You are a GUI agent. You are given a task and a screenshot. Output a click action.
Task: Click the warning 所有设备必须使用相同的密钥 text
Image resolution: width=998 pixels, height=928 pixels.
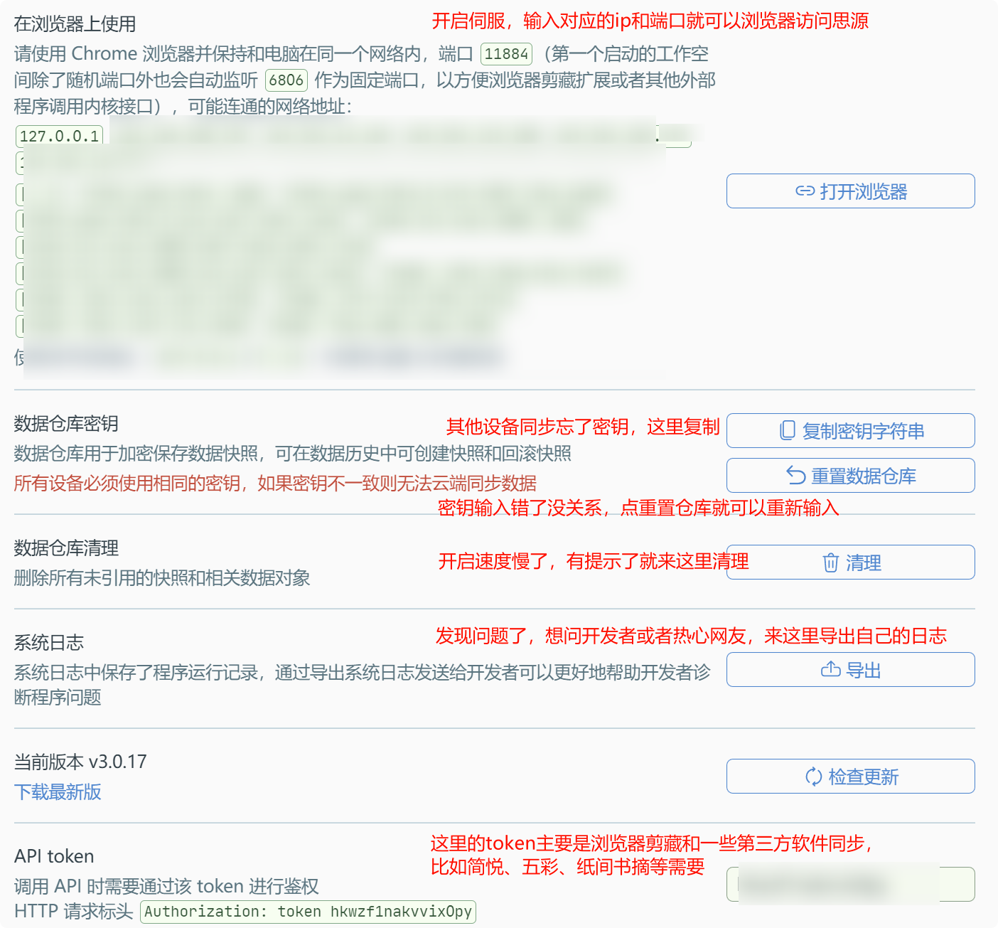click(x=275, y=484)
